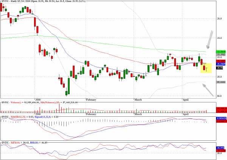This screenshot has height=160, width=227.
Task: Click the blue 0.103131 signal value tag
Action: (221, 118)
